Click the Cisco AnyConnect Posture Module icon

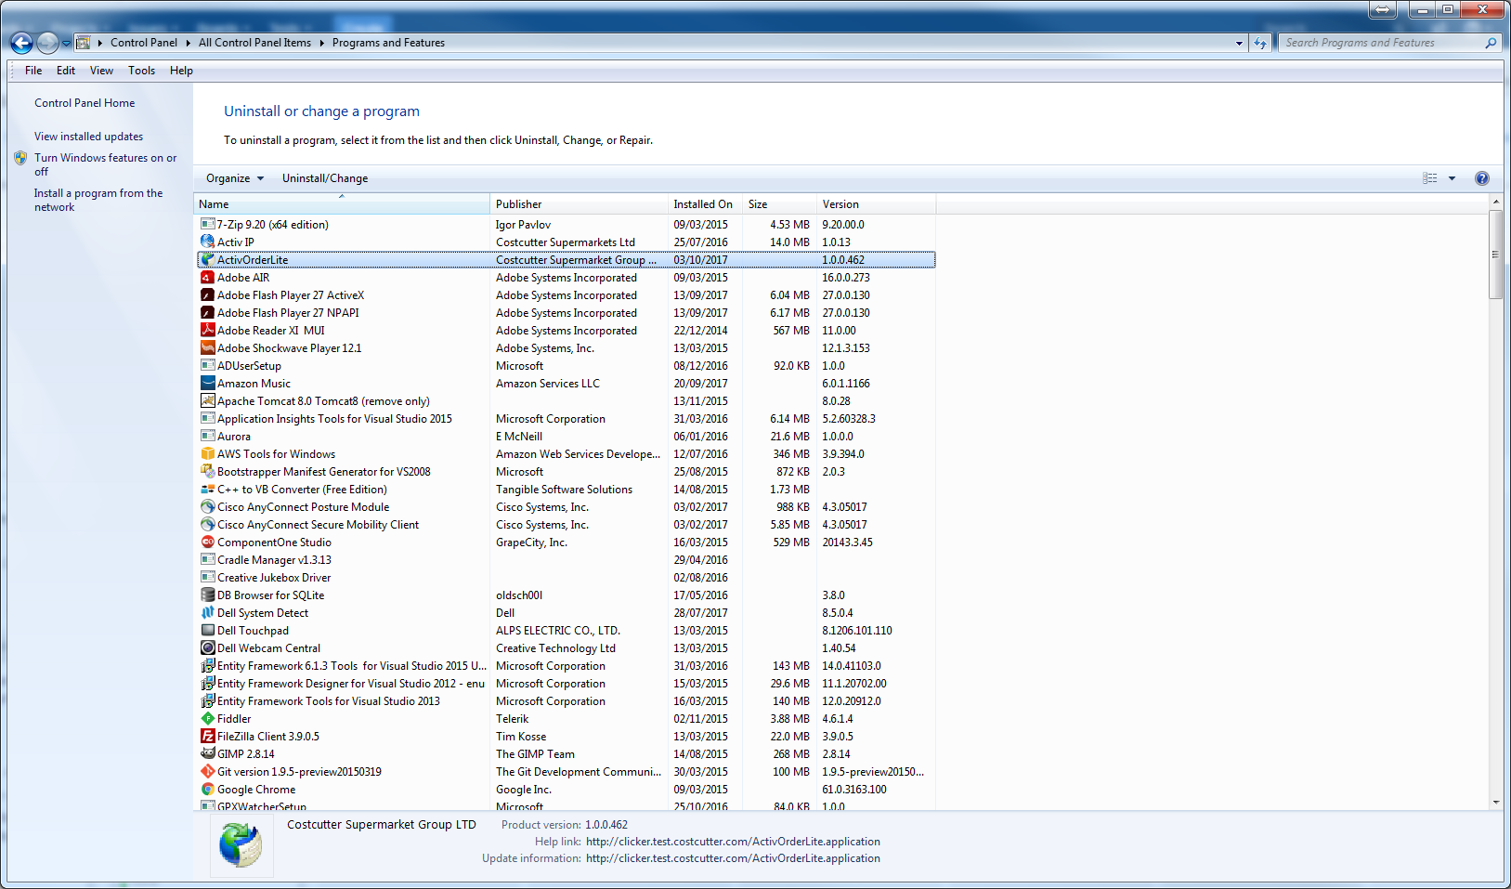tap(208, 506)
